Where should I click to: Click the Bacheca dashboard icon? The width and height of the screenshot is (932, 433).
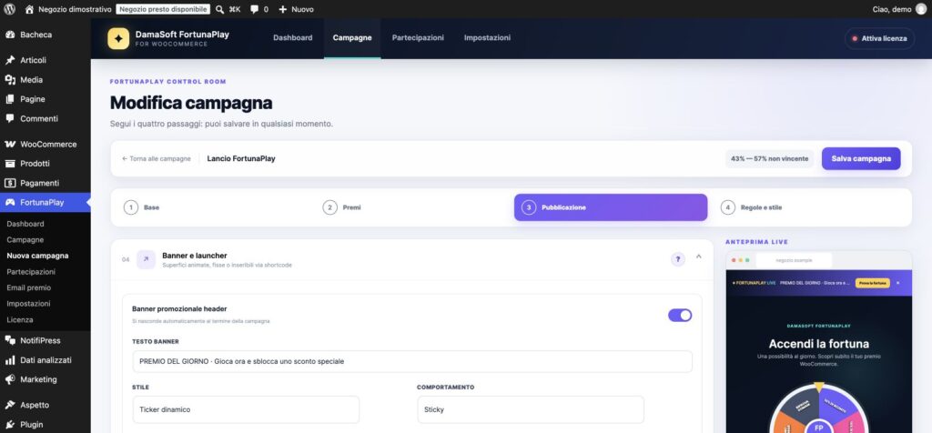[9, 35]
